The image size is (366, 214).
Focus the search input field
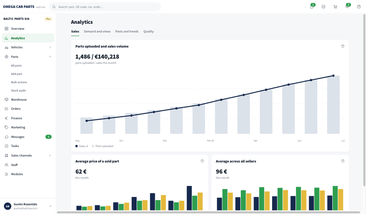(x=105, y=7)
